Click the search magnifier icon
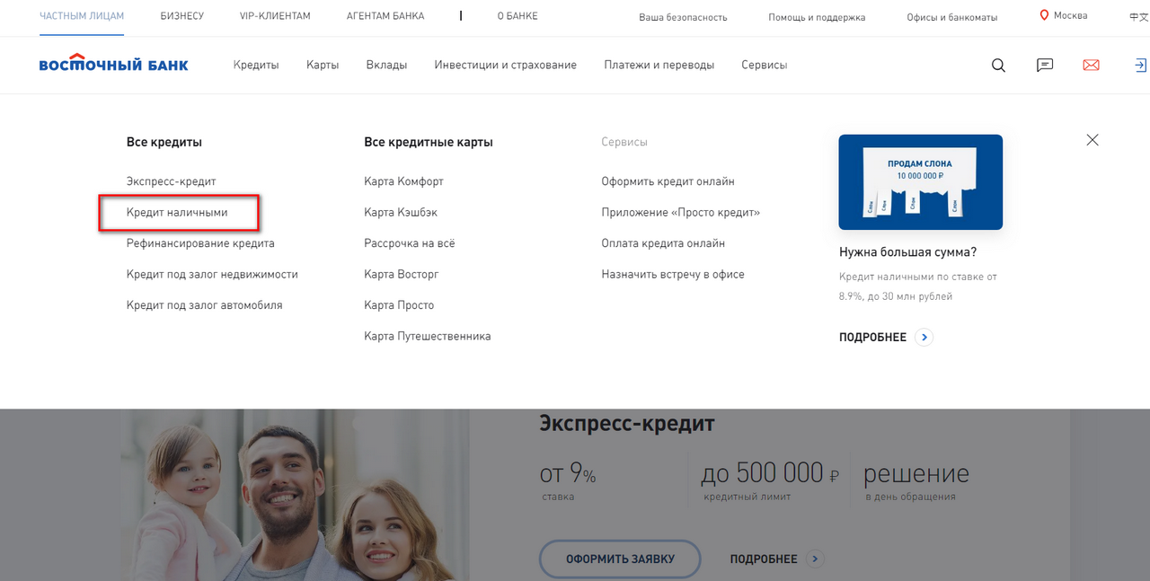 point(998,66)
